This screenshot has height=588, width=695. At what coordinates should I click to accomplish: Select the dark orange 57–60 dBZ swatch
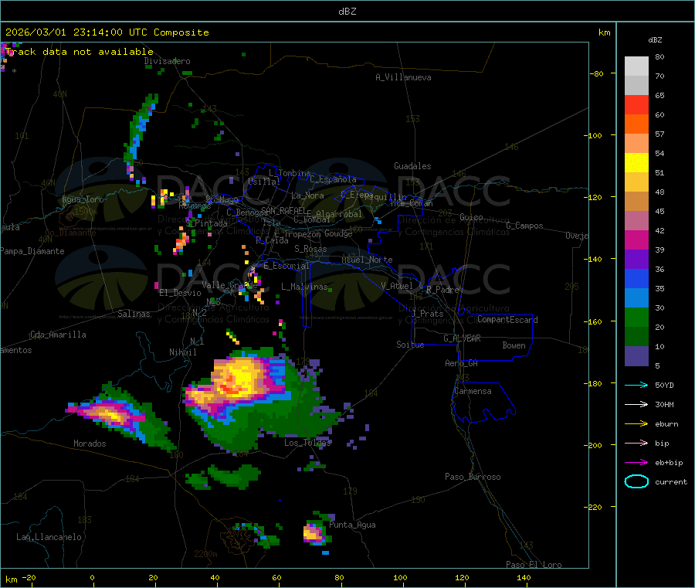pyautogui.click(x=636, y=124)
